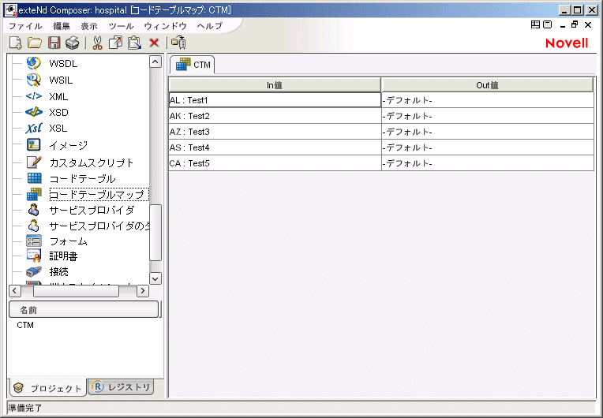Restore the inner document window
Viewport: 603px width, 418px height.
click(x=575, y=24)
